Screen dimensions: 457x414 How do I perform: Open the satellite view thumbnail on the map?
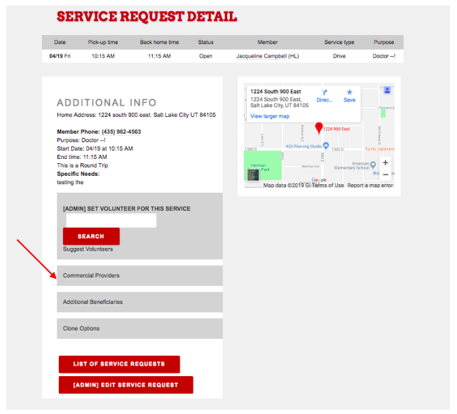(253, 175)
